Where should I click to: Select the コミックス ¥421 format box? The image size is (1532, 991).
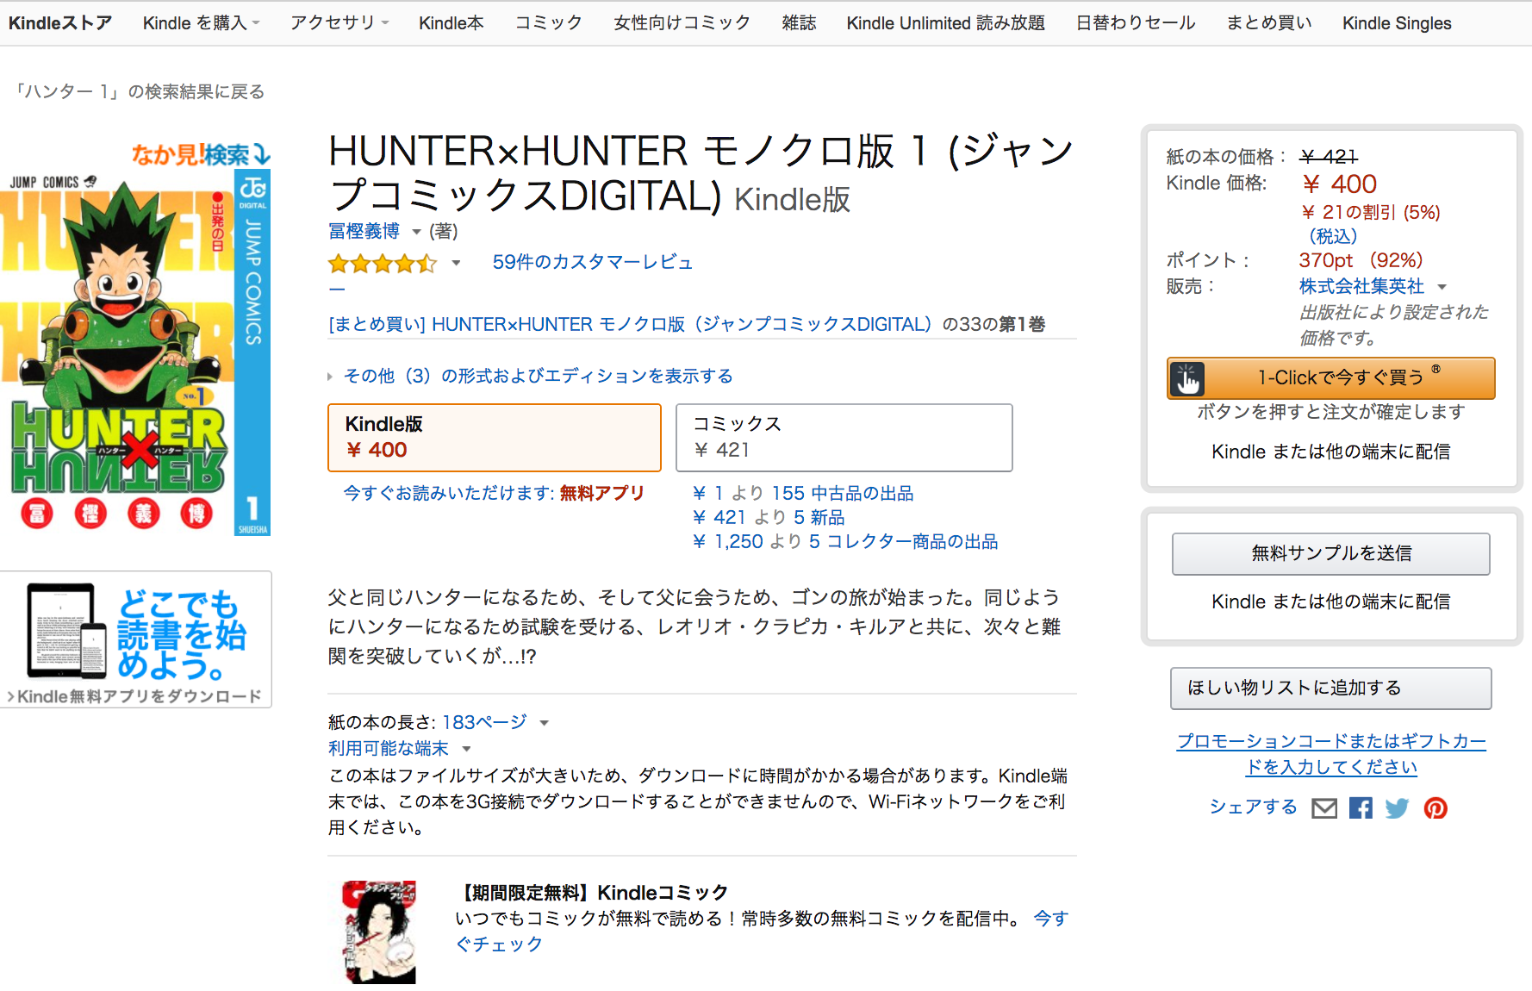(x=844, y=438)
